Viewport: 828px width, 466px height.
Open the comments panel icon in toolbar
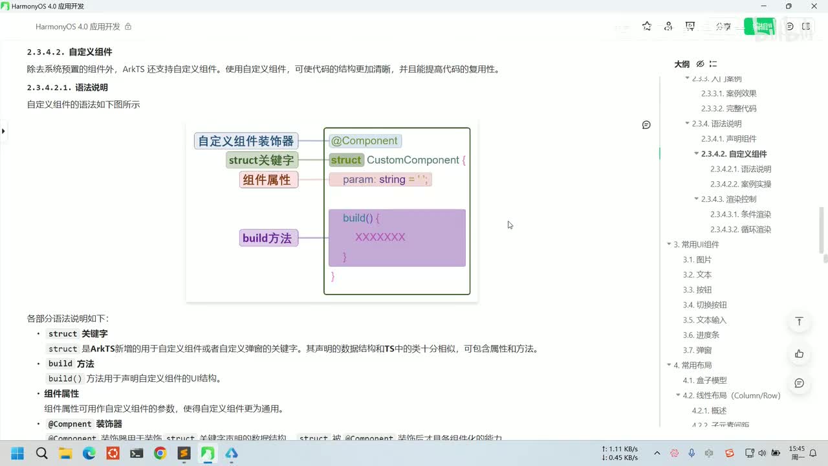pyautogui.click(x=790, y=27)
